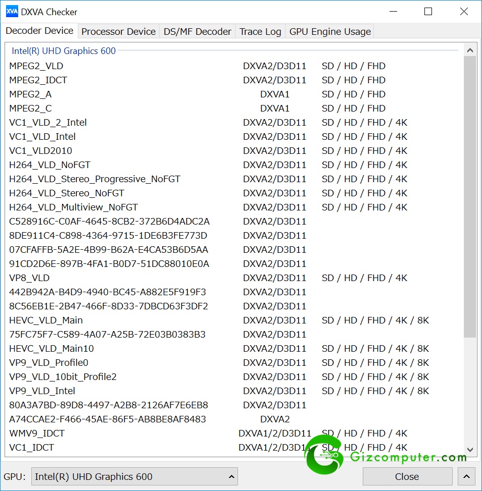Click the scrollbar down arrow
Viewport: 482px width, 491px height.
click(x=470, y=450)
